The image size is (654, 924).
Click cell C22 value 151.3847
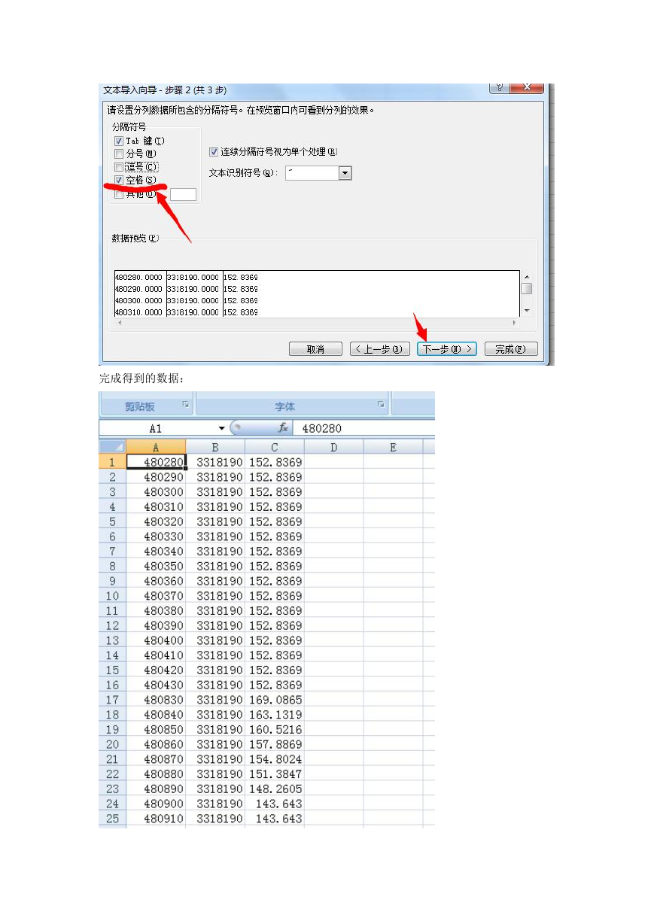[275, 774]
